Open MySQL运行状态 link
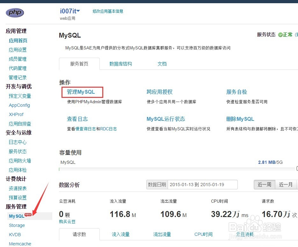298x247 pixels. click(x=166, y=119)
